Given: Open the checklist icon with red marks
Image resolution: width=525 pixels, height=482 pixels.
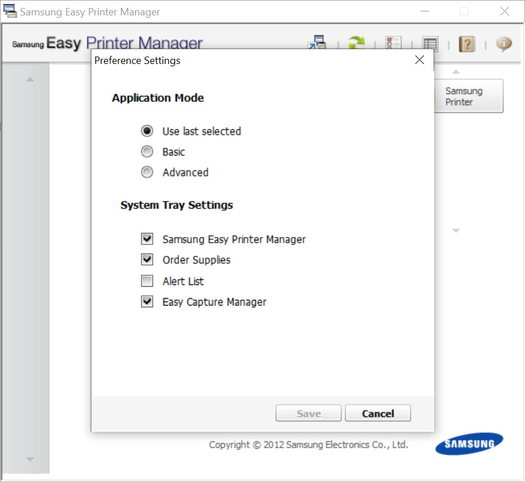Looking at the screenshot, I should 394,43.
